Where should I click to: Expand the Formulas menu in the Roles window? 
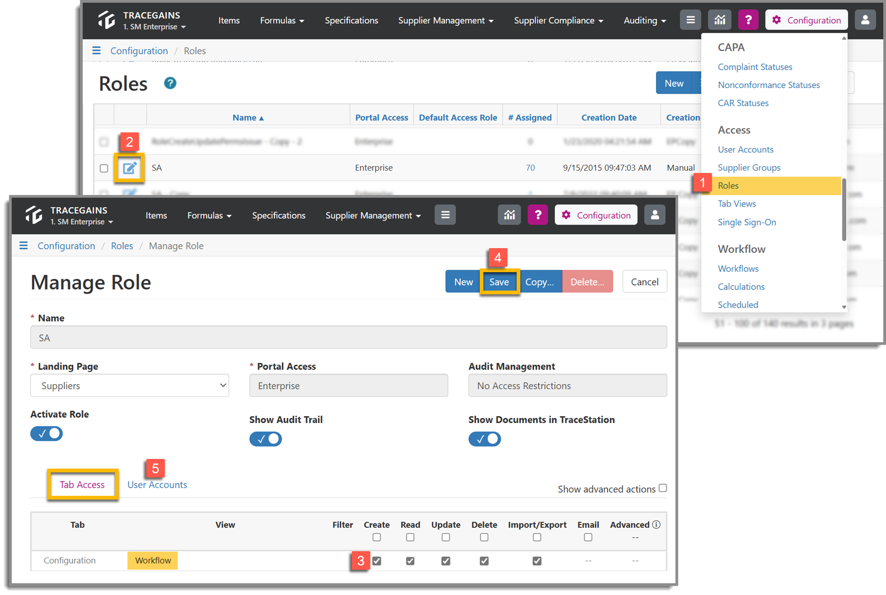(x=282, y=20)
